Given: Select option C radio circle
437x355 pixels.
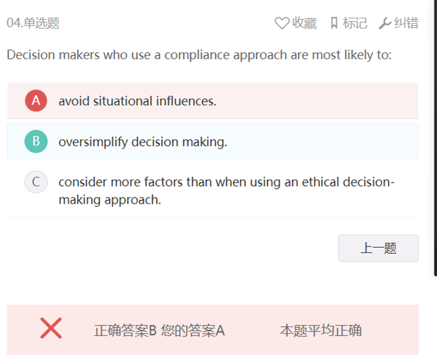Looking at the screenshot, I should (36, 182).
